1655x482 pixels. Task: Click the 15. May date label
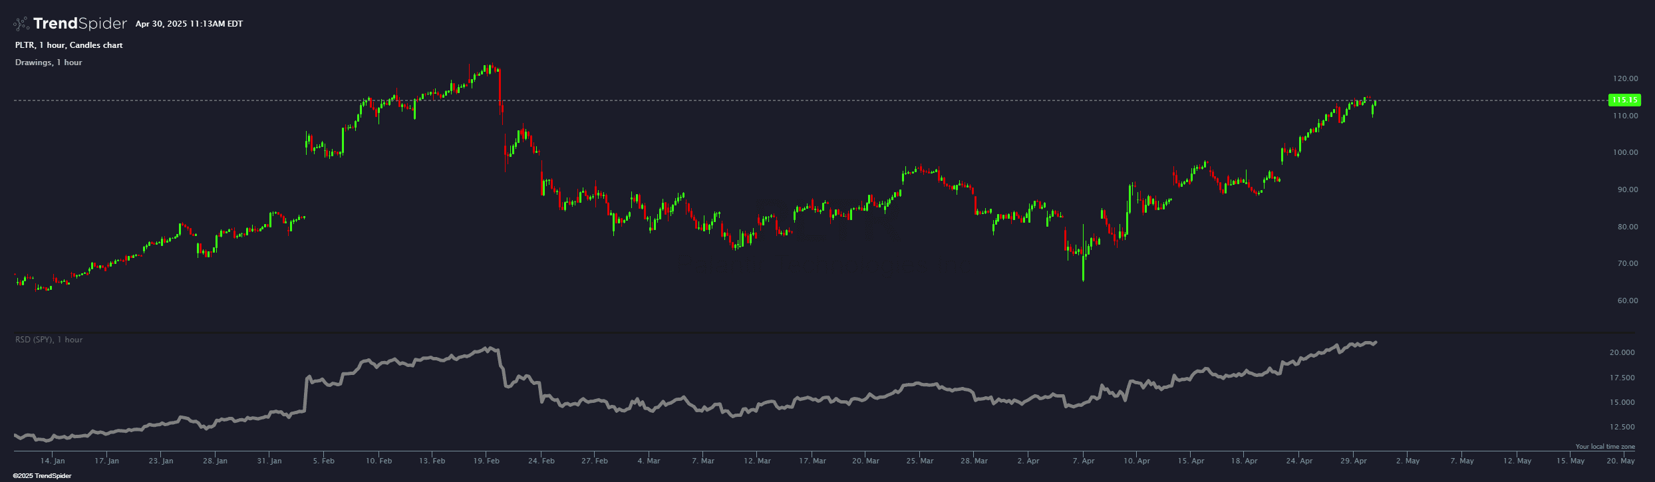click(x=1571, y=461)
